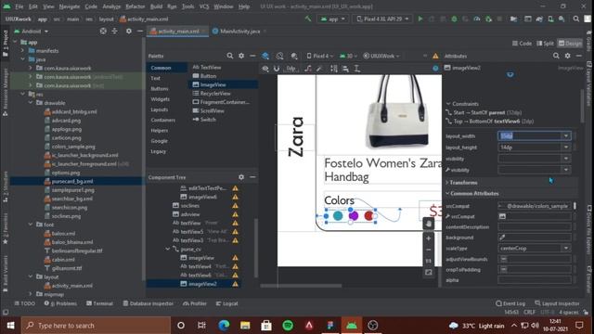Open Component Tree settings gear
The height and width of the screenshot is (334, 594).
point(241,177)
